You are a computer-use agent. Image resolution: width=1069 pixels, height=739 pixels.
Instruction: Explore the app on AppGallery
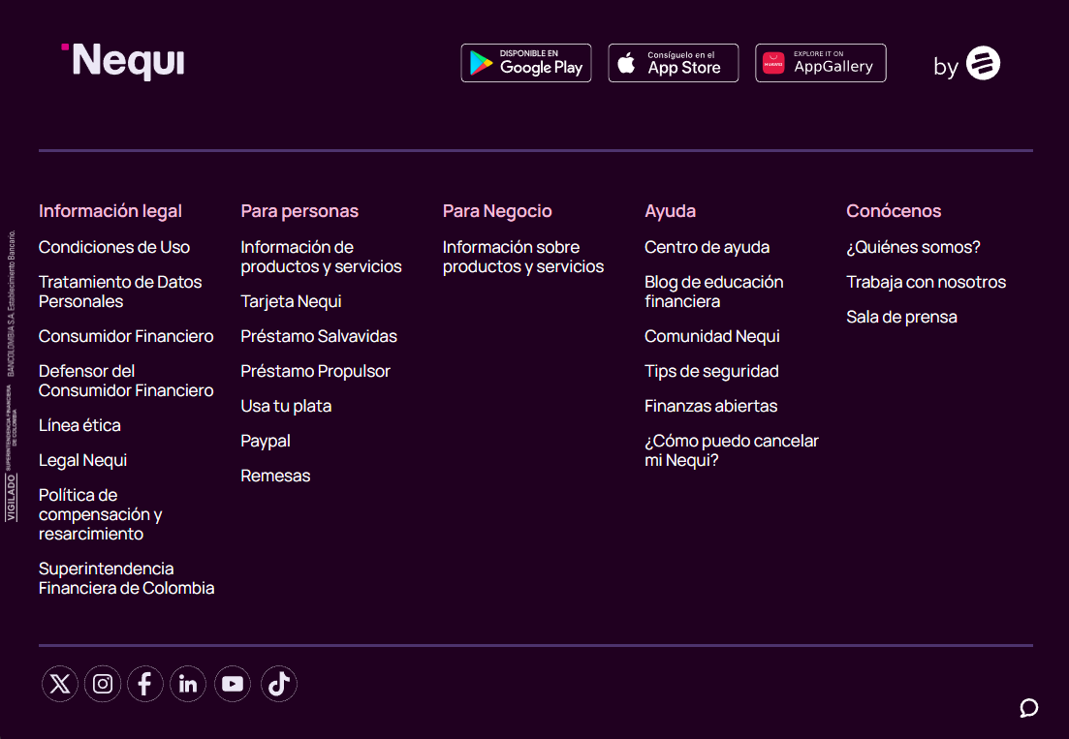click(x=821, y=62)
